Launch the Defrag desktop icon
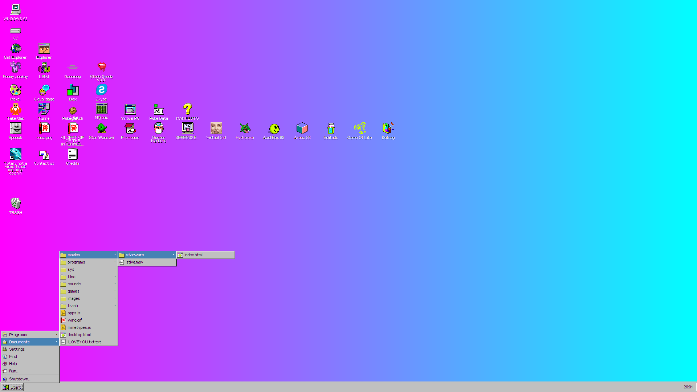The height and width of the screenshot is (392, 697). pyautogui.click(x=388, y=129)
